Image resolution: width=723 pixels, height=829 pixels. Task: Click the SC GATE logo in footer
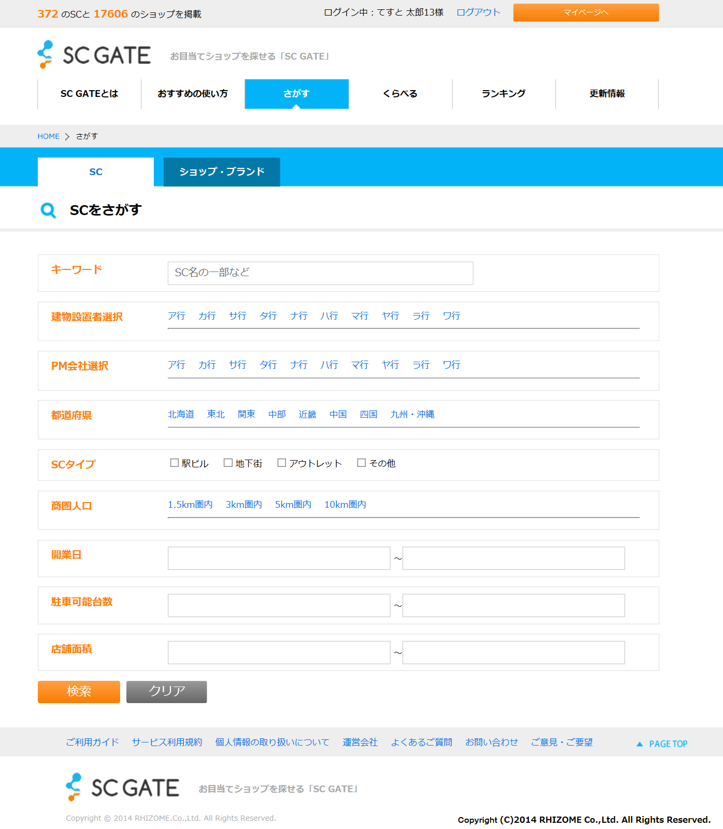pyautogui.click(x=123, y=787)
